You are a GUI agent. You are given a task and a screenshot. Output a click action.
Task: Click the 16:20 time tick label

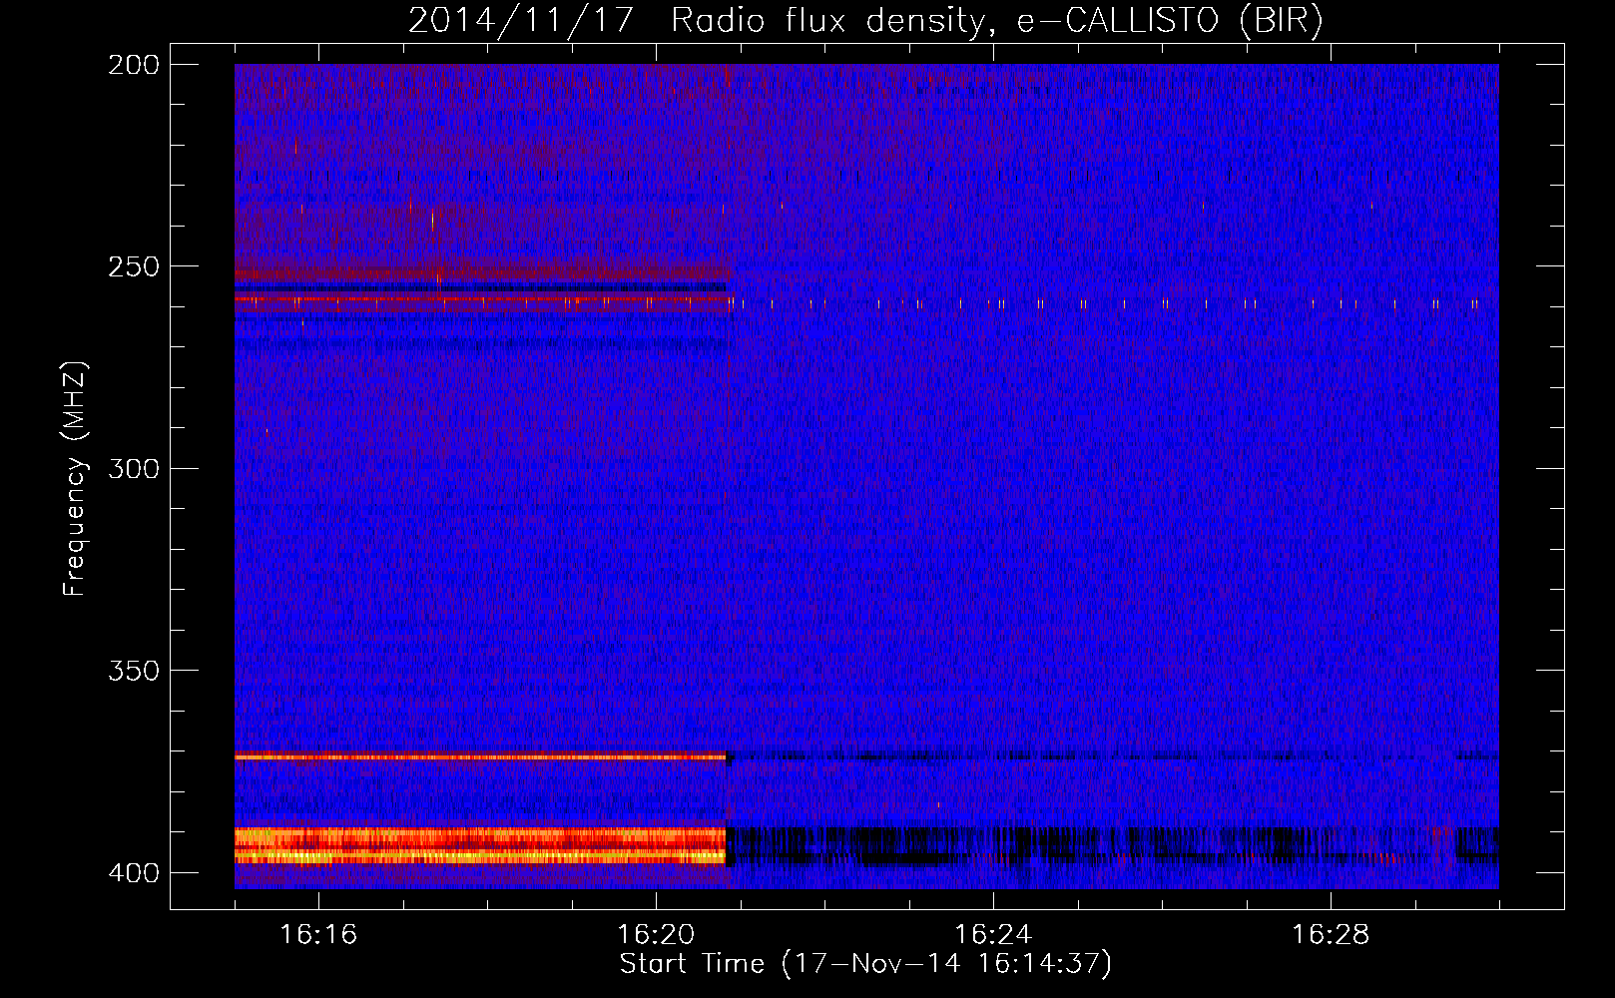(656, 935)
